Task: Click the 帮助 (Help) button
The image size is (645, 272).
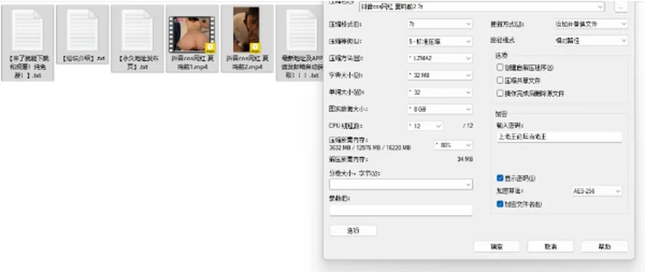Action: (604, 246)
